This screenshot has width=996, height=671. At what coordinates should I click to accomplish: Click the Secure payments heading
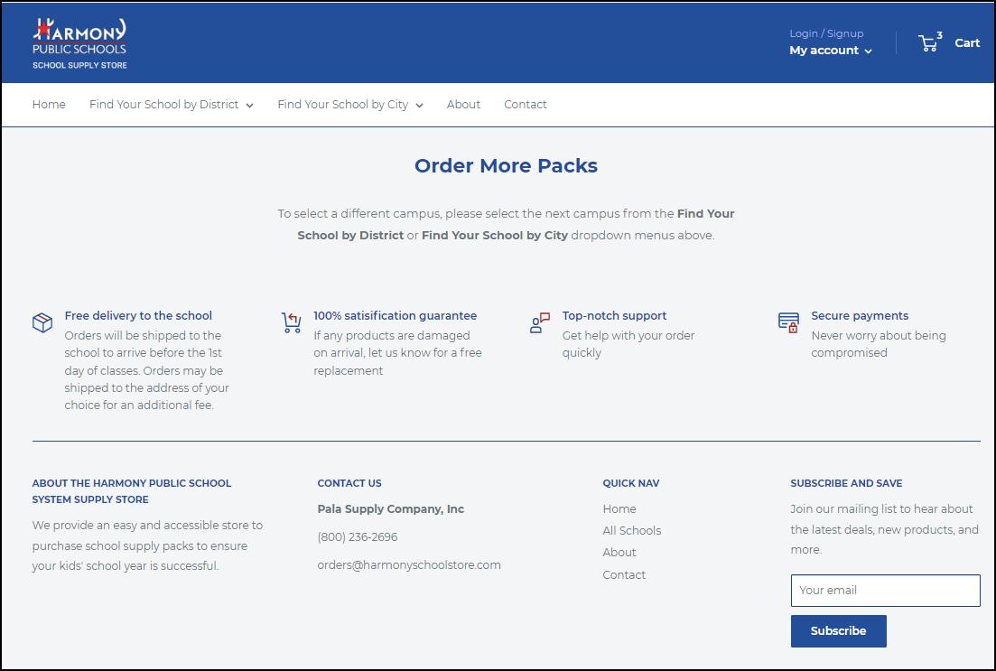point(860,316)
